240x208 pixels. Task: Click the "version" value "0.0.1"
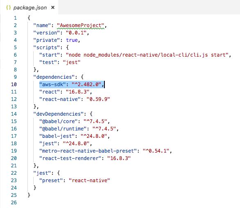[76, 33]
